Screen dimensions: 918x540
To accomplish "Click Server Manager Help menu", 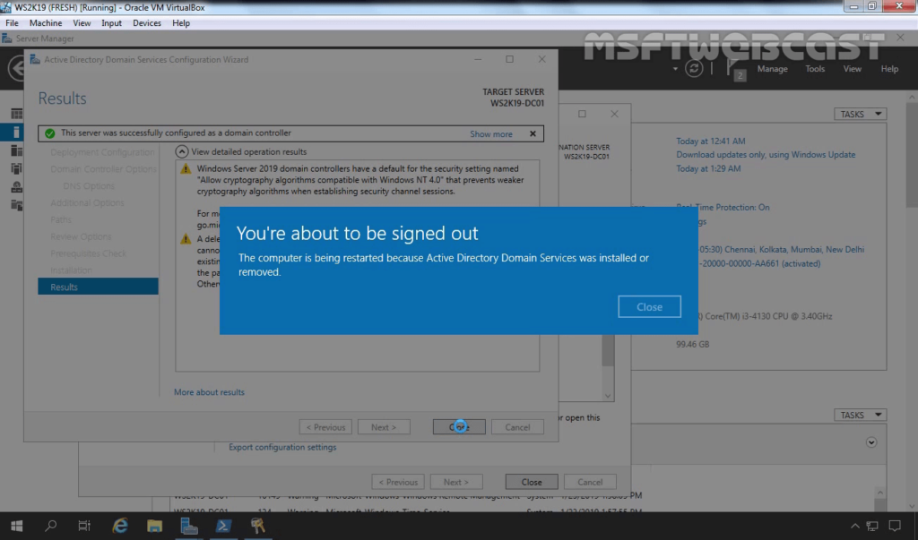I will point(889,68).
